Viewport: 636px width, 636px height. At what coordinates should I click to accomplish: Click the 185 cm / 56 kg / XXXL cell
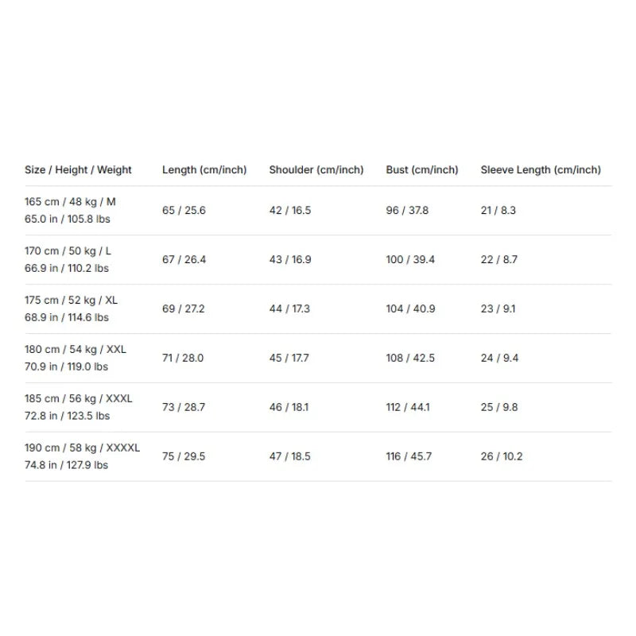pos(78,407)
